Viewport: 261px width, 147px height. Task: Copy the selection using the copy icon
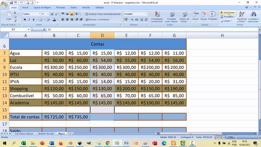(x=15, y=17)
